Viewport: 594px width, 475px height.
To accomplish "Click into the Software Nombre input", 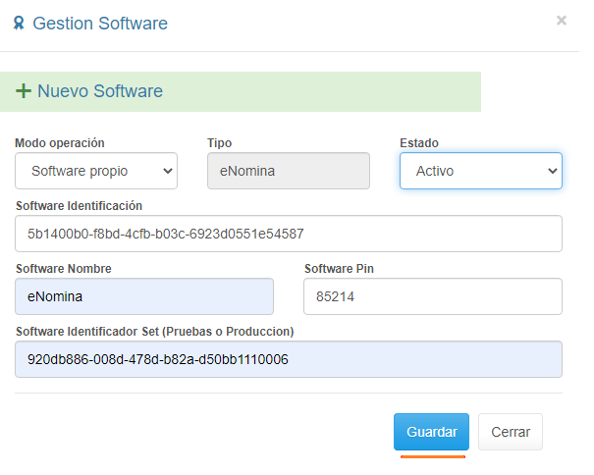I will (144, 296).
